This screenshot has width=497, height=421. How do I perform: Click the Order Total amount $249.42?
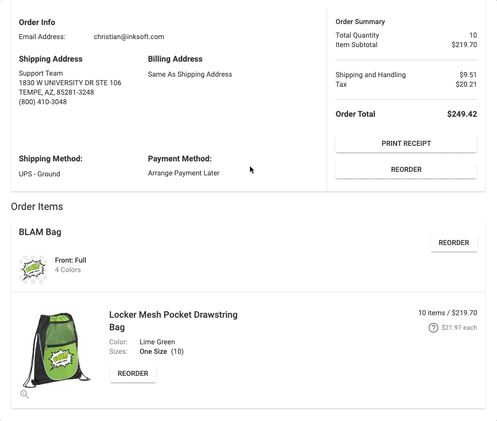[462, 114]
